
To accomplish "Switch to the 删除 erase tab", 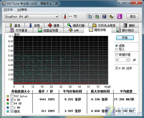I will pos(129,25).
